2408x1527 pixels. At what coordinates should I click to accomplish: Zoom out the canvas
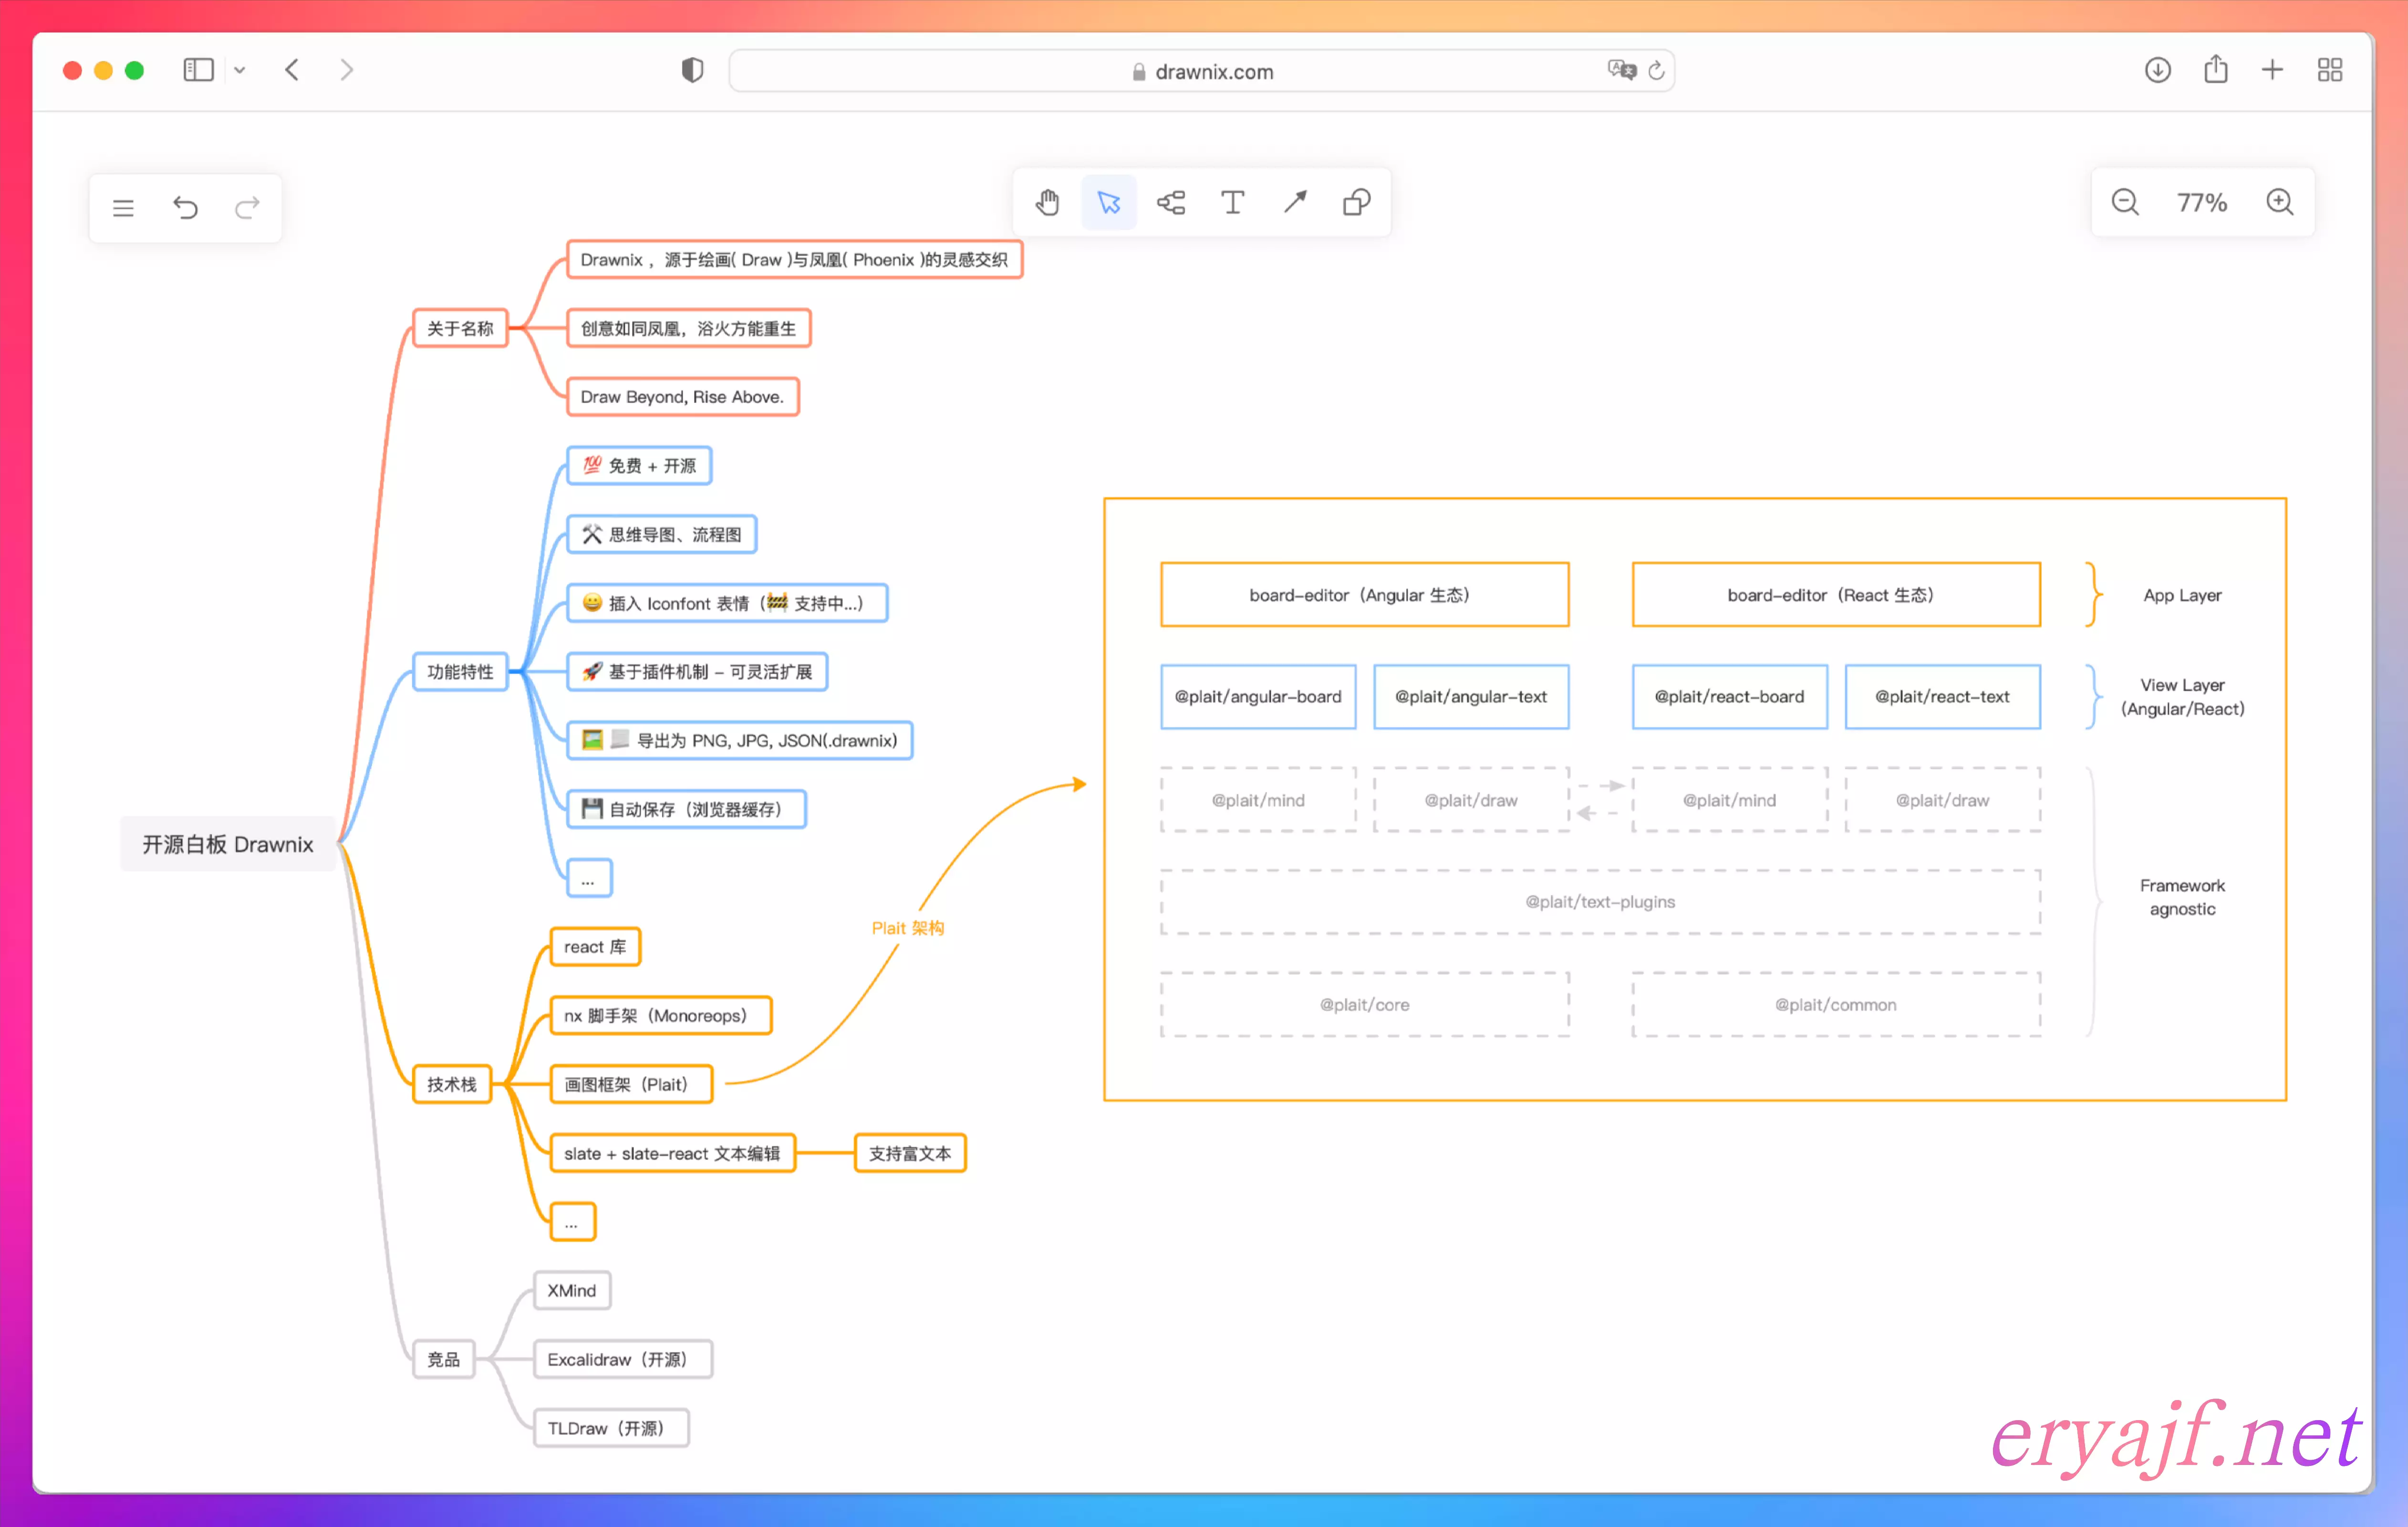2125,202
